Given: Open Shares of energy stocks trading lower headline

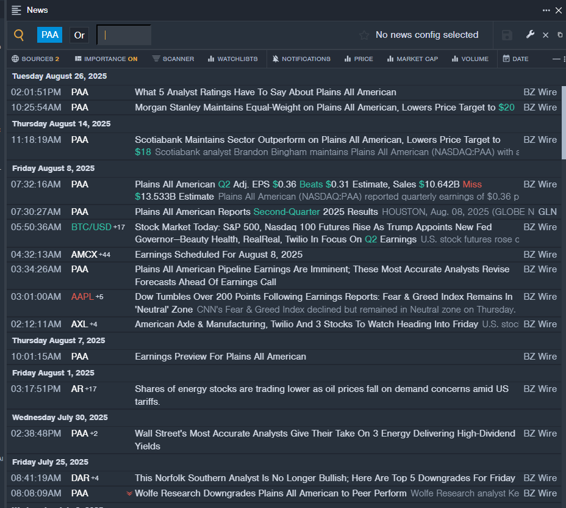Looking at the screenshot, I should click(x=321, y=395).
